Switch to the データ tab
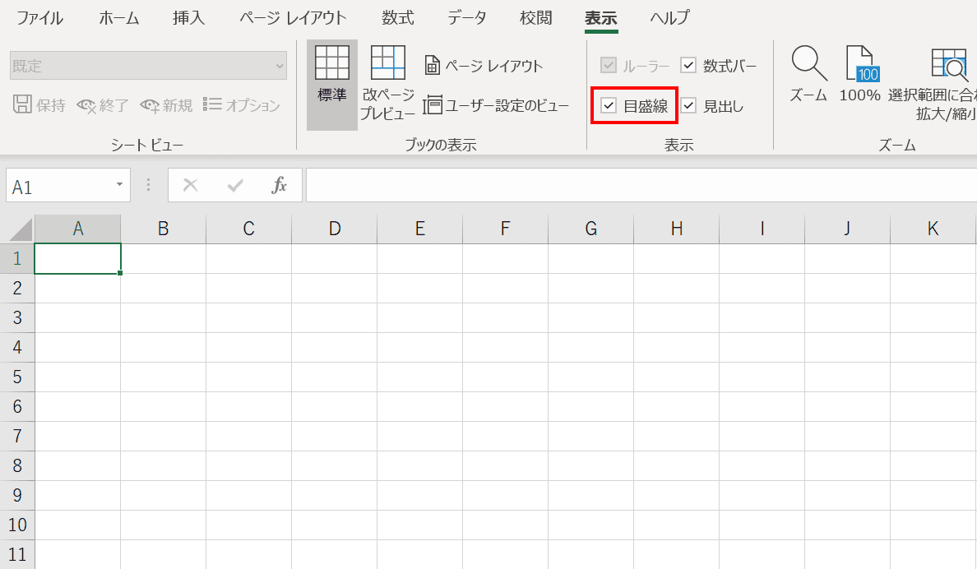Screen dimensions: 977x569 click(466, 17)
